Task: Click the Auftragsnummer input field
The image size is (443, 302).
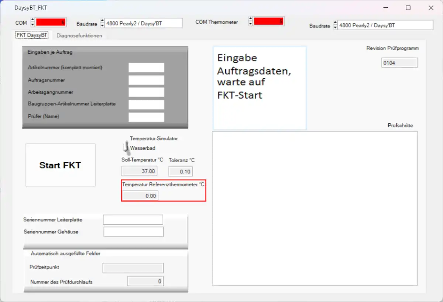Action: 146,80
